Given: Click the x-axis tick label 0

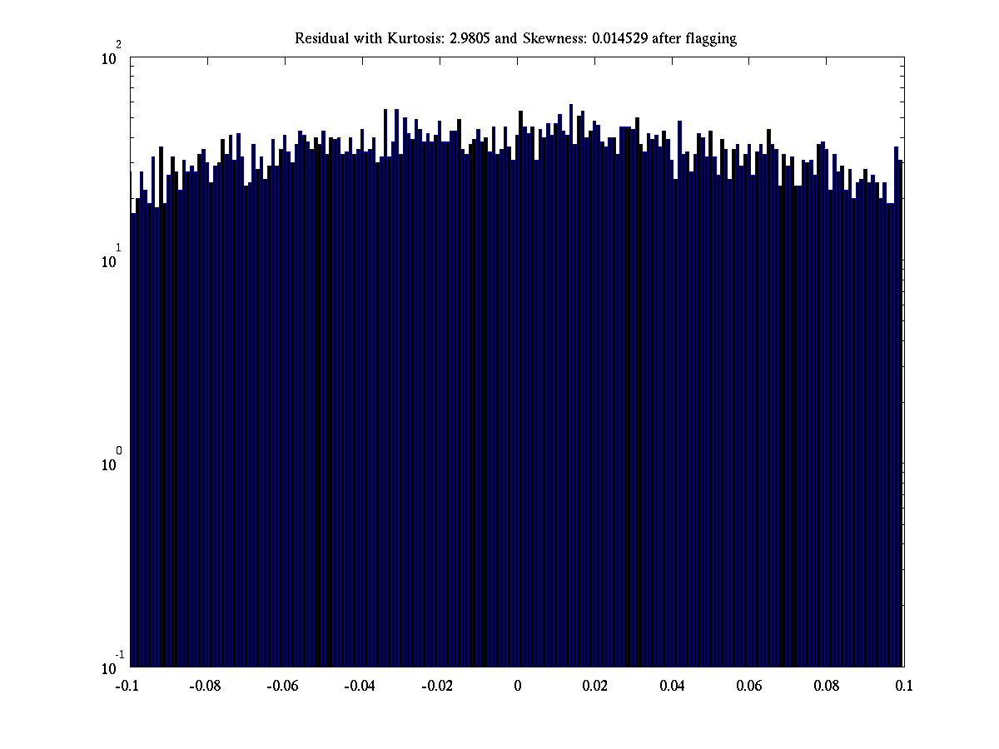Looking at the screenshot, I should 517,687.
